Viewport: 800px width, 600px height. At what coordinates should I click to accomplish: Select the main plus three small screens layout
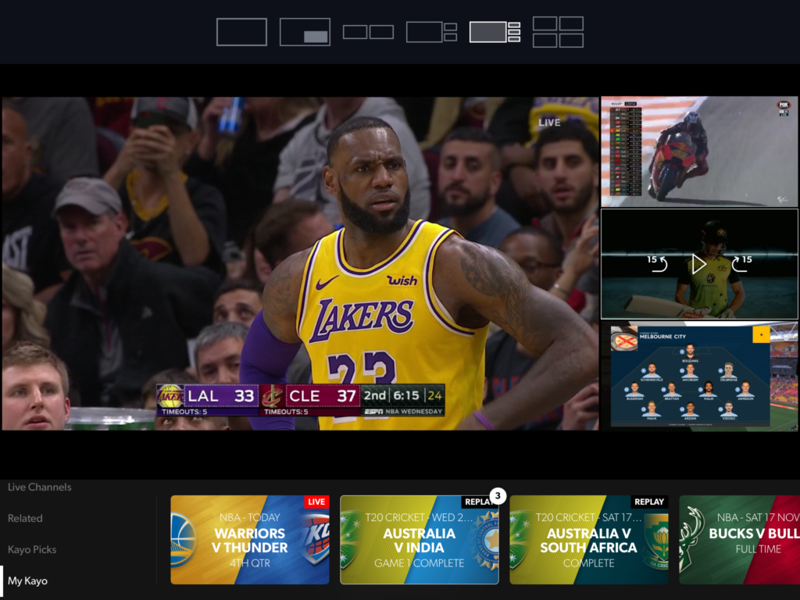[x=495, y=32]
